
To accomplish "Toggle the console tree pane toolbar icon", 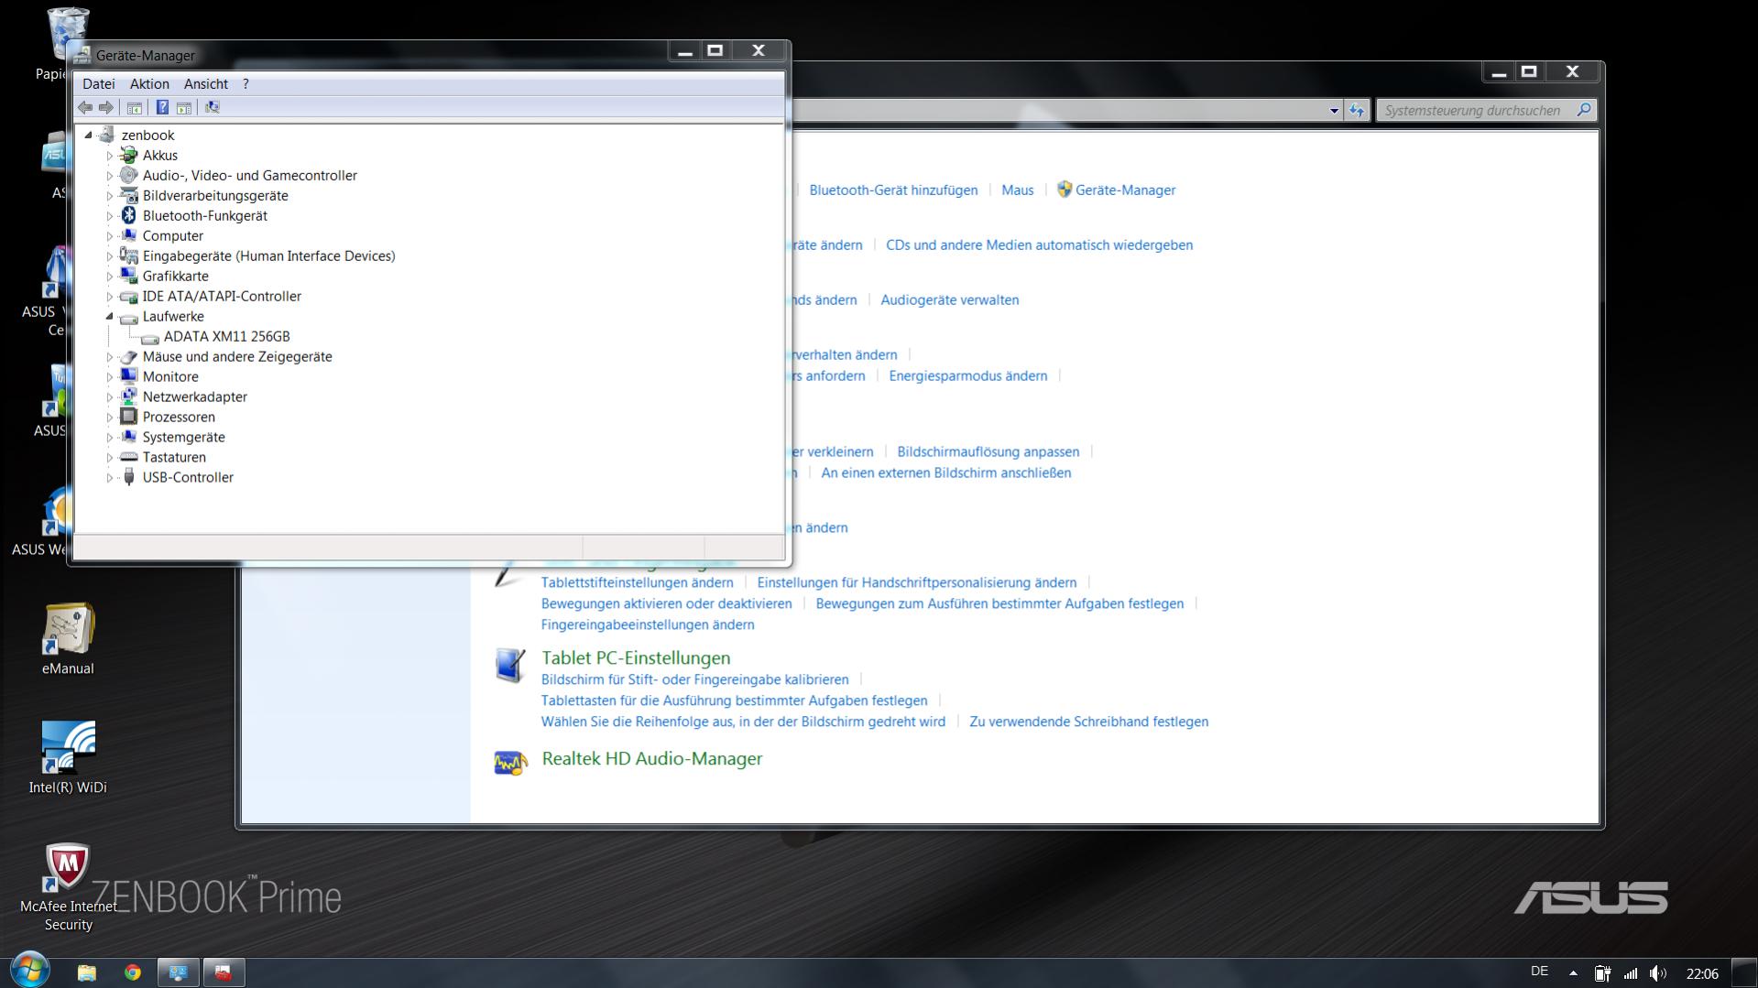I will point(135,107).
